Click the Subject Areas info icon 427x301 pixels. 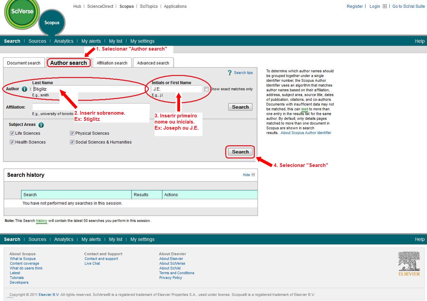click(41, 125)
